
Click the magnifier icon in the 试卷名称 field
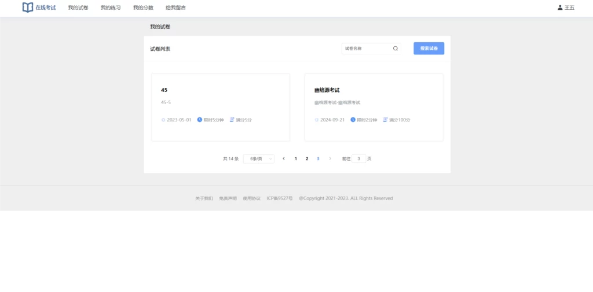click(x=396, y=49)
